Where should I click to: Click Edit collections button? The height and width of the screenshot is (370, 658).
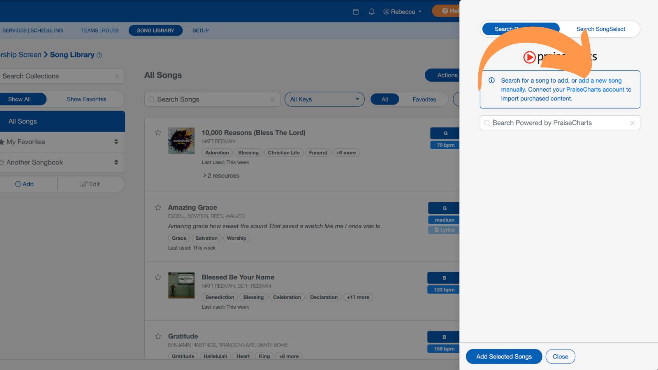click(90, 184)
